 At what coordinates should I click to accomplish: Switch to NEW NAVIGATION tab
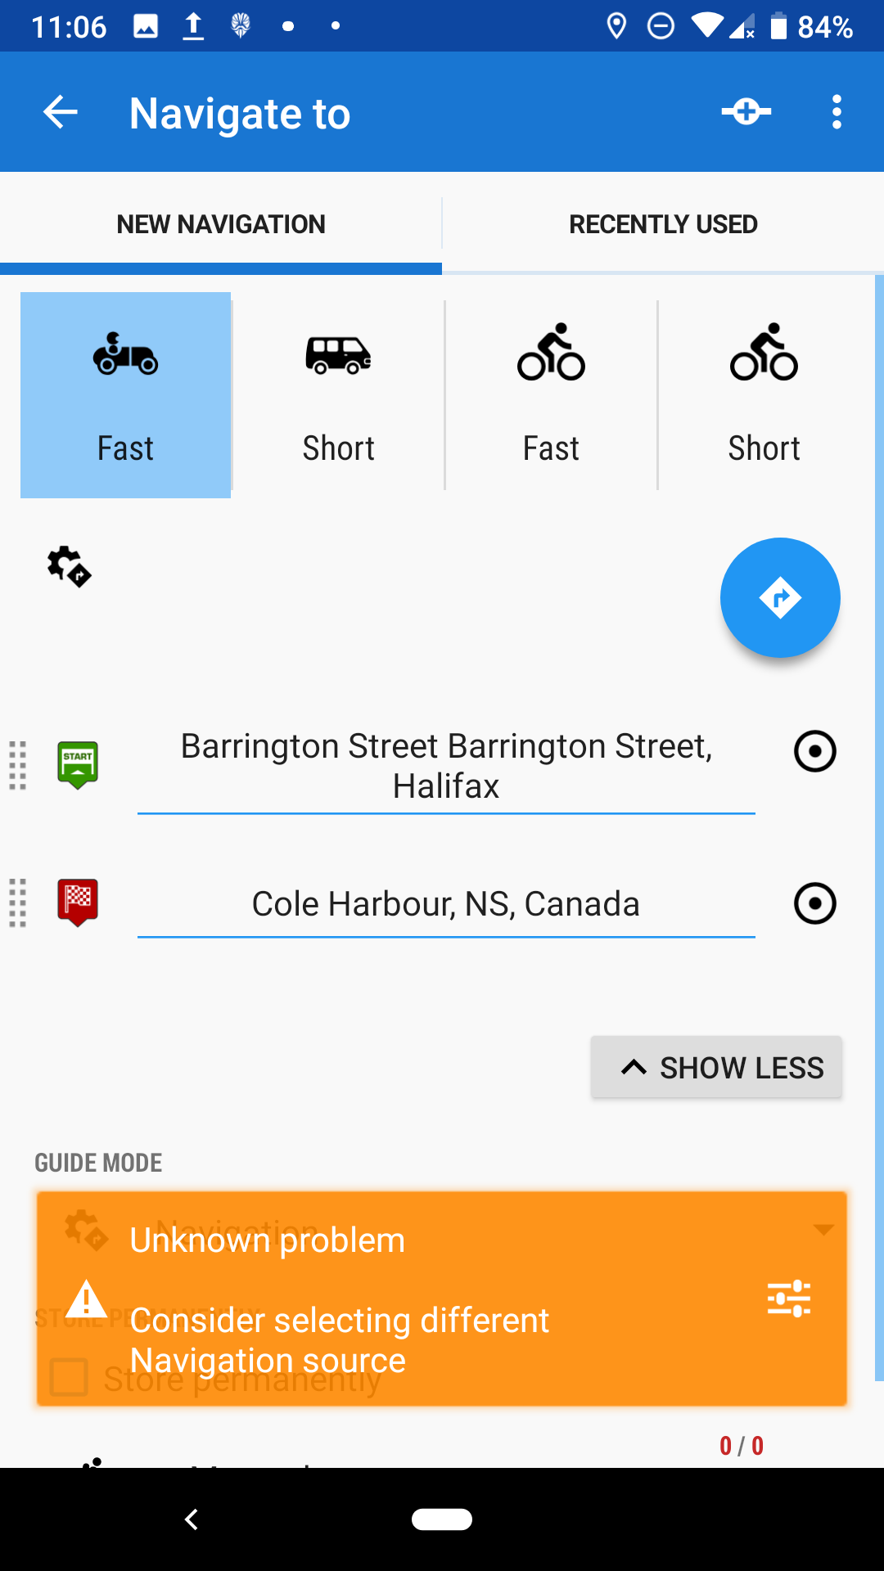coord(221,224)
